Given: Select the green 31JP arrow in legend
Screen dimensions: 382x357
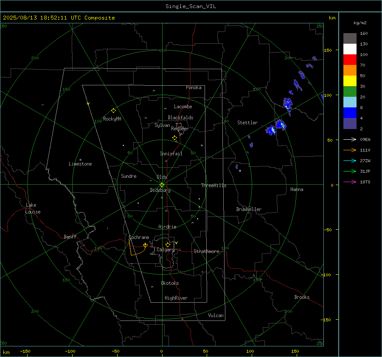Looking at the screenshot, I should click(350, 171).
